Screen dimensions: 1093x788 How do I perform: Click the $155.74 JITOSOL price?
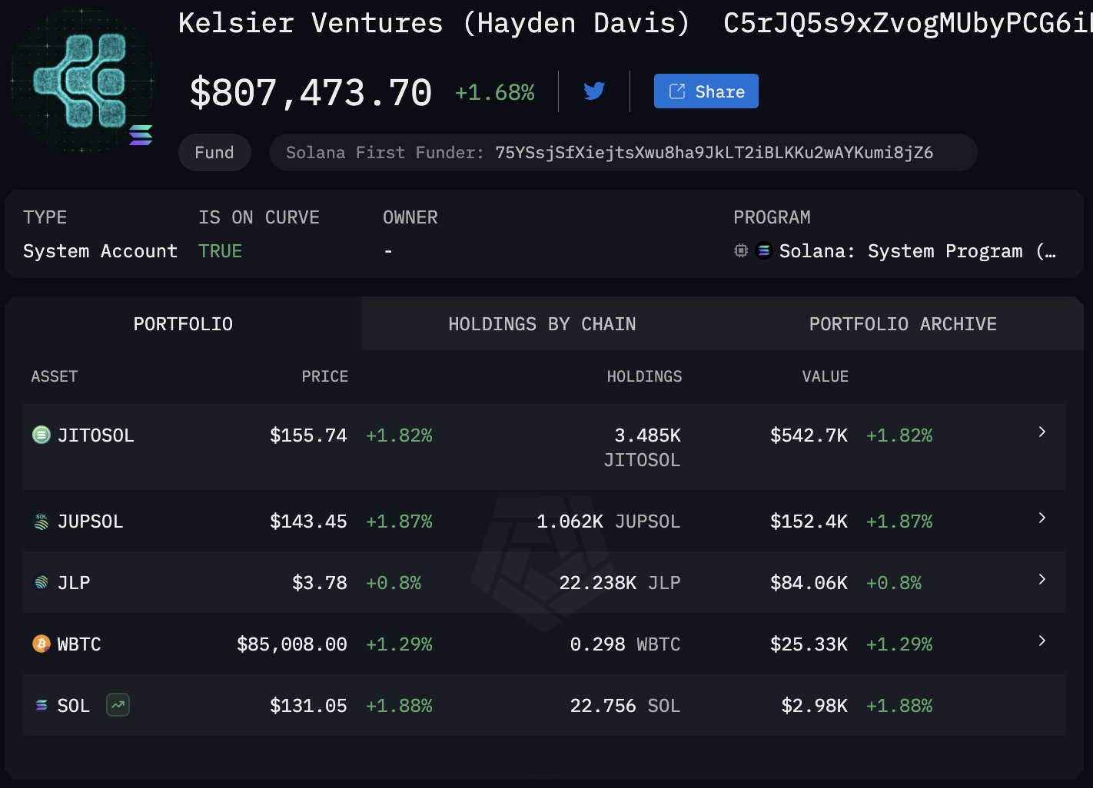point(308,435)
